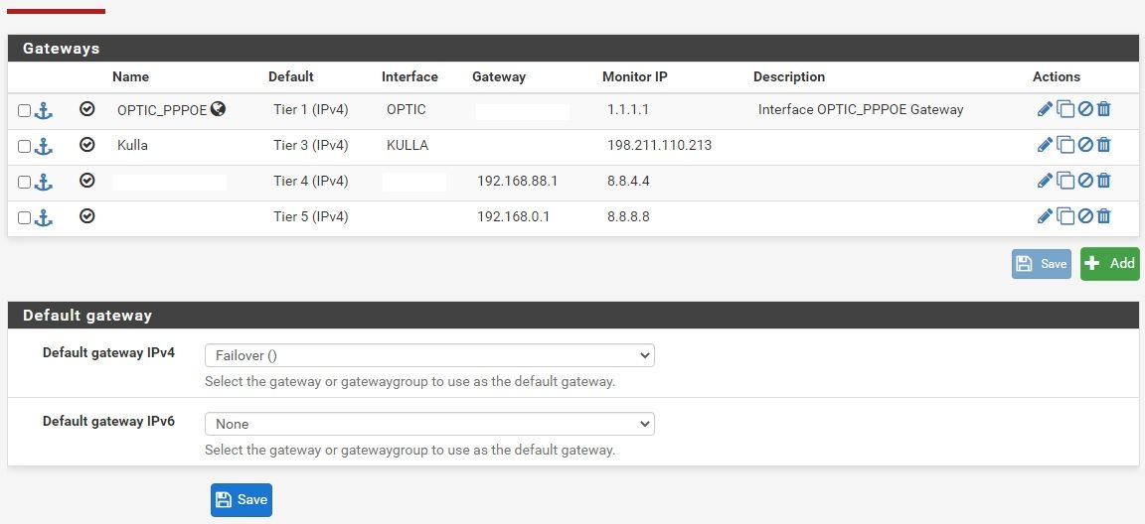The width and height of the screenshot is (1145, 524).
Task: Click the Save button beside Add
Action: [1041, 263]
